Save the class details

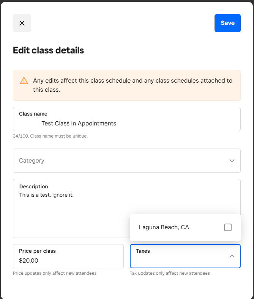point(227,23)
